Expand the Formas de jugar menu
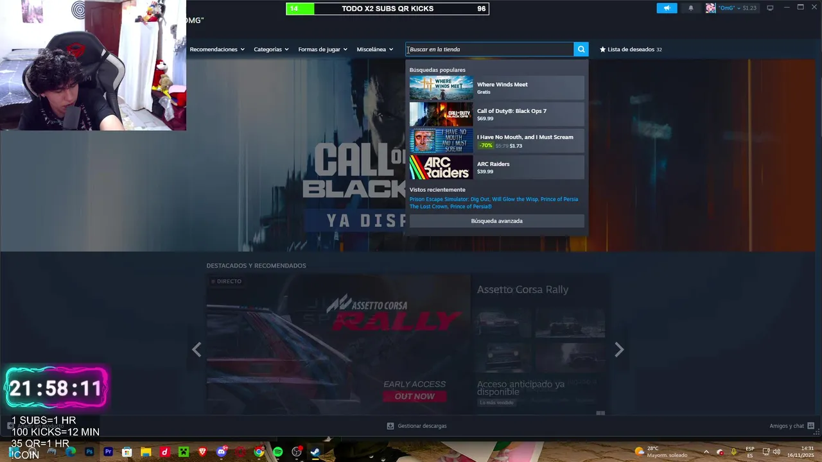This screenshot has height=462, width=822. (x=322, y=49)
